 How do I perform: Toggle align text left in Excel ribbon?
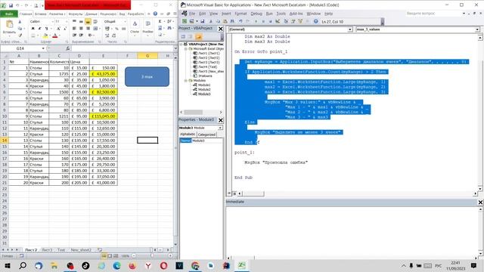[74, 29]
